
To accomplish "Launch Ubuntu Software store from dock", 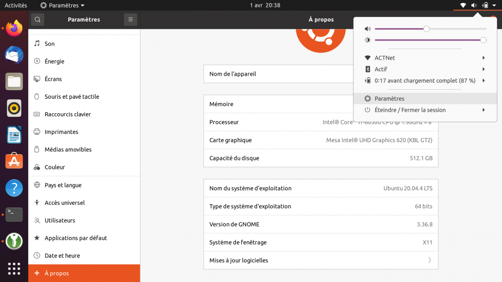I will tap(14, 161).
